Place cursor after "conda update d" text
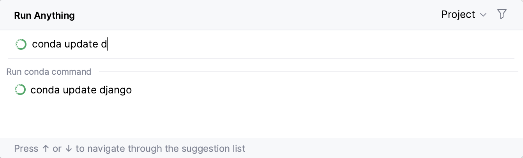Image resolution: width=523 pixels, height=158 pixels. pyautogui.click(x=107, y=44)
